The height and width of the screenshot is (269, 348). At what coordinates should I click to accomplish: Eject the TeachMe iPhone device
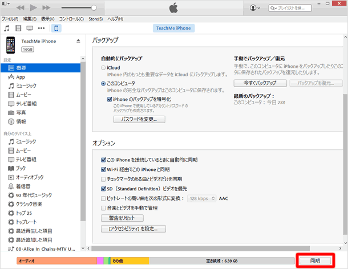click(78, 41)
